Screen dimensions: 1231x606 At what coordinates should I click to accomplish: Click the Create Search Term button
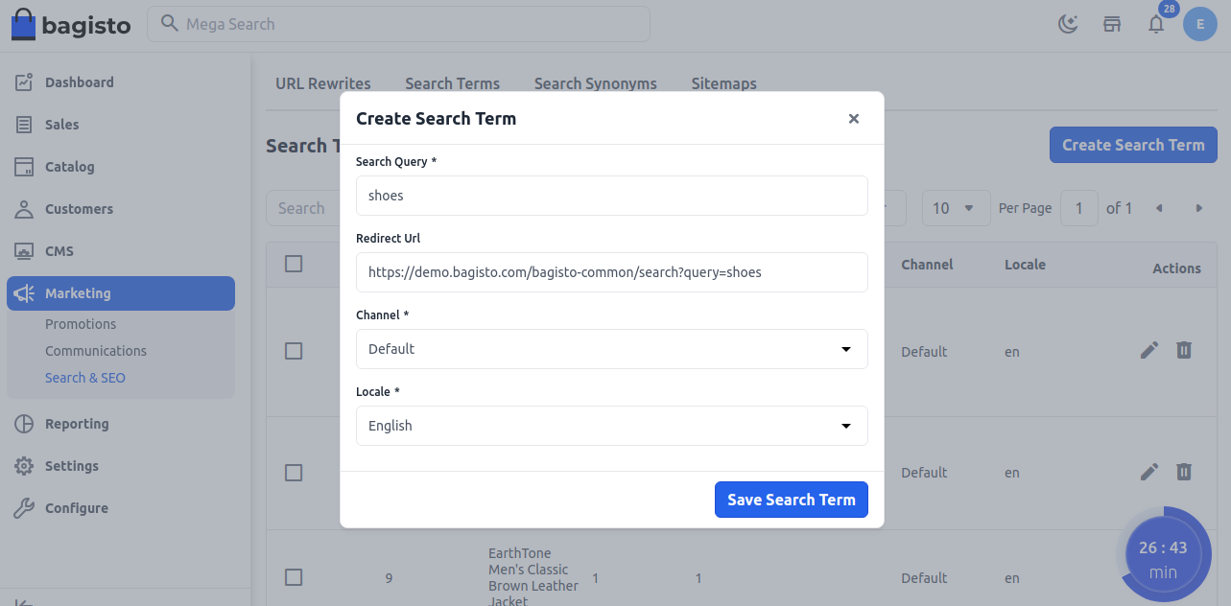pos(1133,144)
